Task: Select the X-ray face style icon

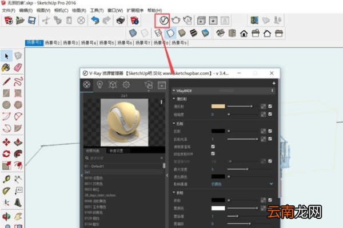Action: click(133, 33)
